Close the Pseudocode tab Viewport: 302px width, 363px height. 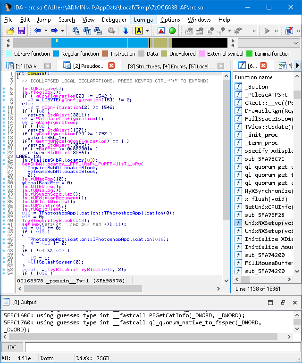111,66
